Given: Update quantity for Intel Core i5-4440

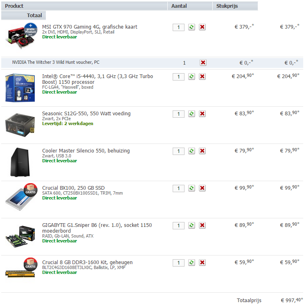Looking at the screenshot, I should tap(191, 76).
